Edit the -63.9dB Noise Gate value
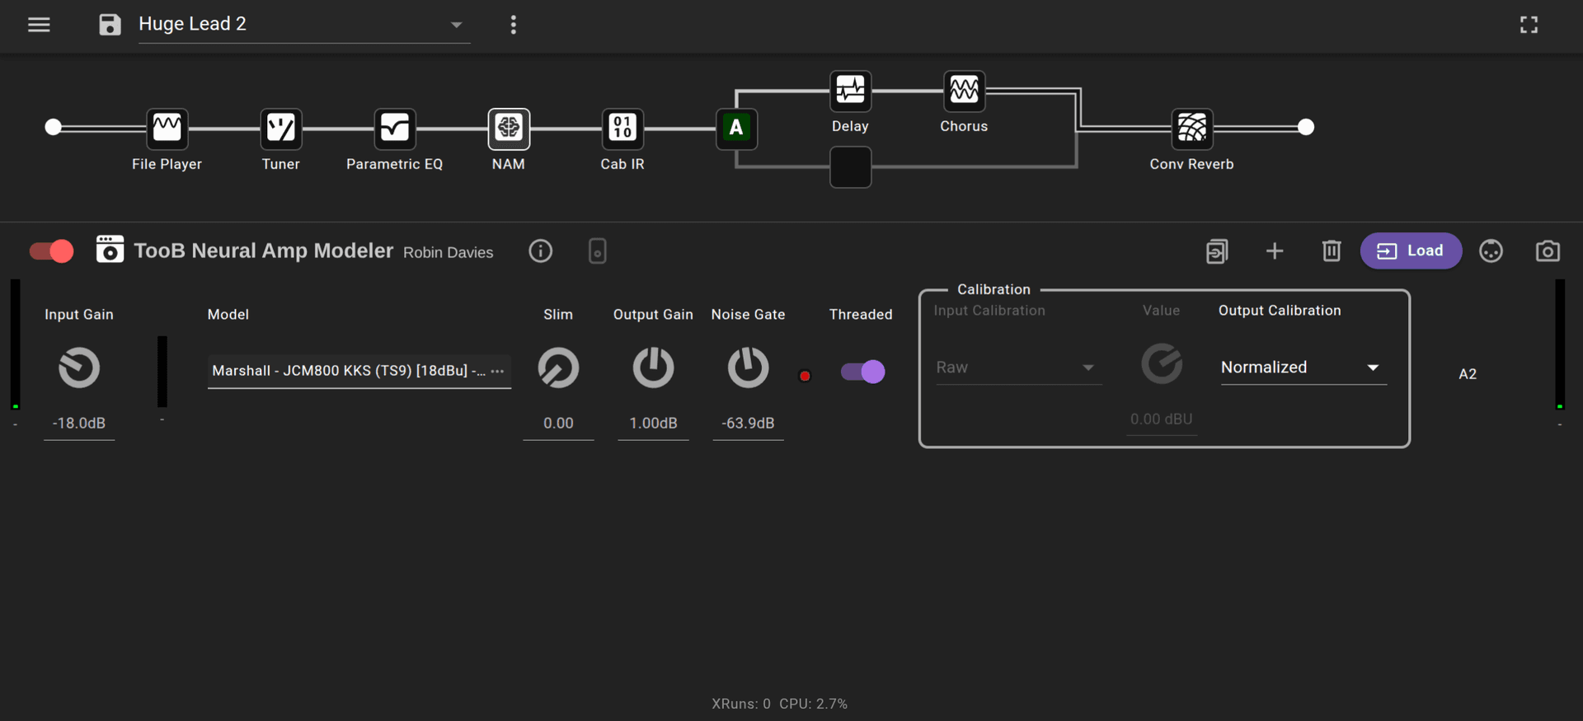 click(748, 424)
